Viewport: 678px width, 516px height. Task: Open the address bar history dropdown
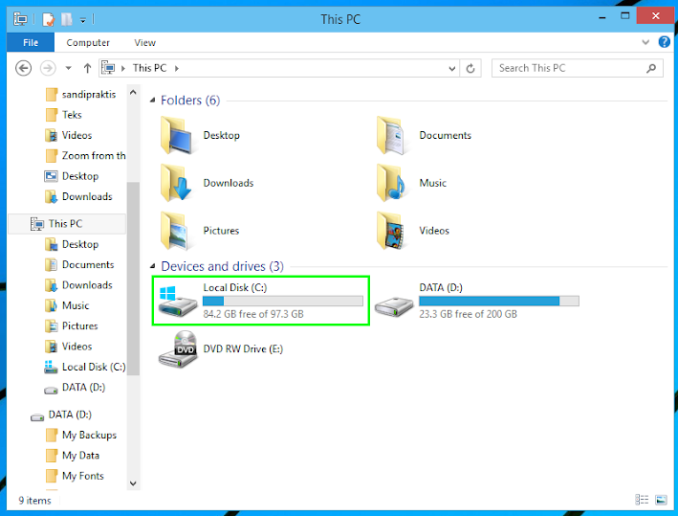(452, 68)
